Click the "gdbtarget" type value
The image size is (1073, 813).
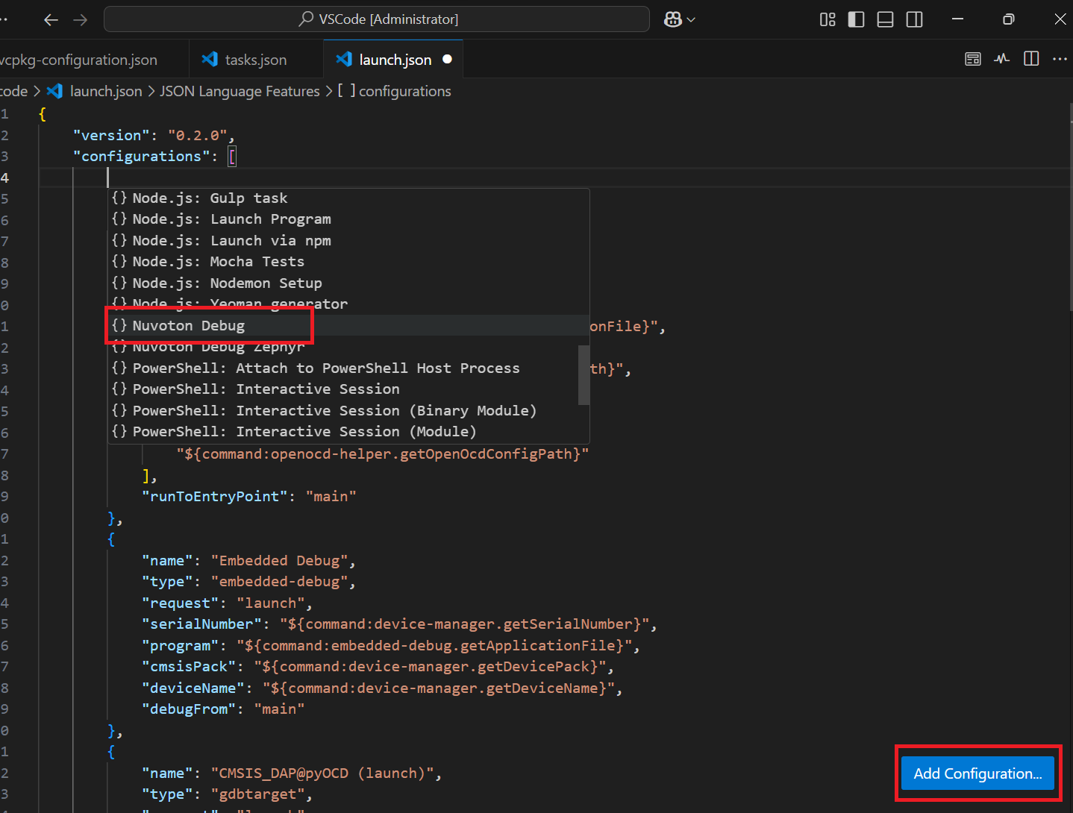[257, 795]
